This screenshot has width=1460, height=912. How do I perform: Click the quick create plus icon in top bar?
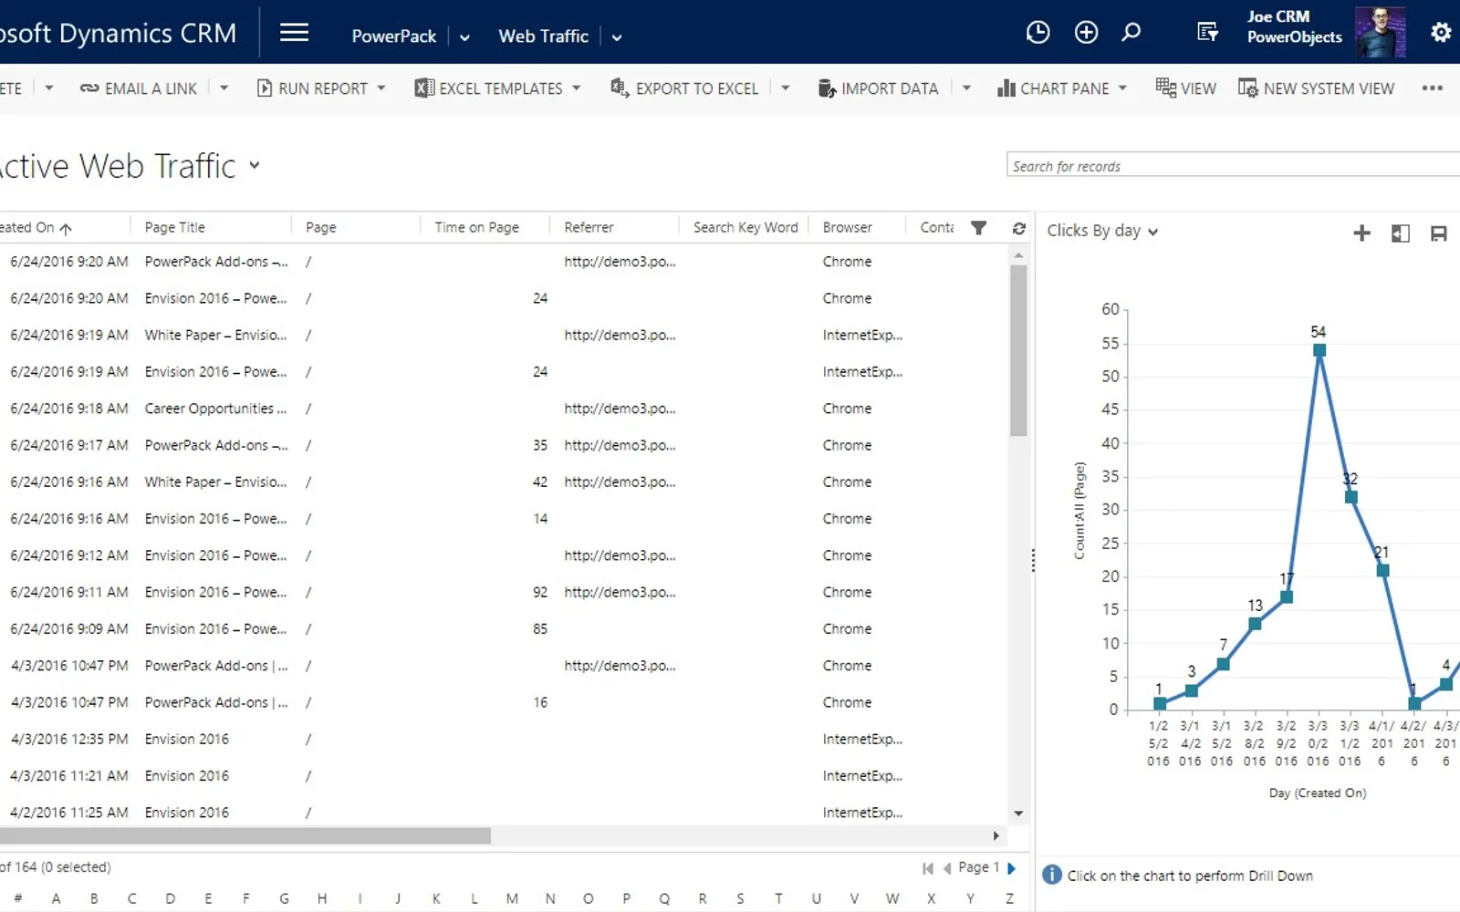click(1086, 33)
